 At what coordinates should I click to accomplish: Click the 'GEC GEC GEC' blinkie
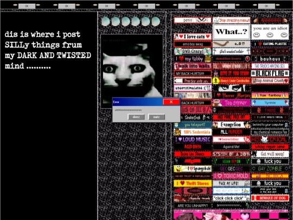click(231, 169)
